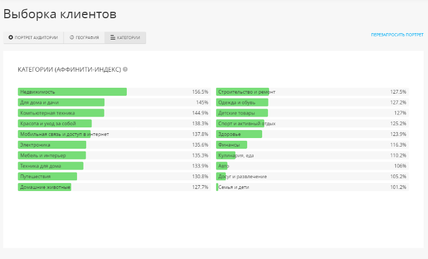Click help icon next to Категории heading
428x259 pixels.
tap(125, 70)
